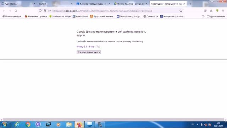Show site security via padlock icon
Screen dimensions: 227x128
(x=45, y=11)
